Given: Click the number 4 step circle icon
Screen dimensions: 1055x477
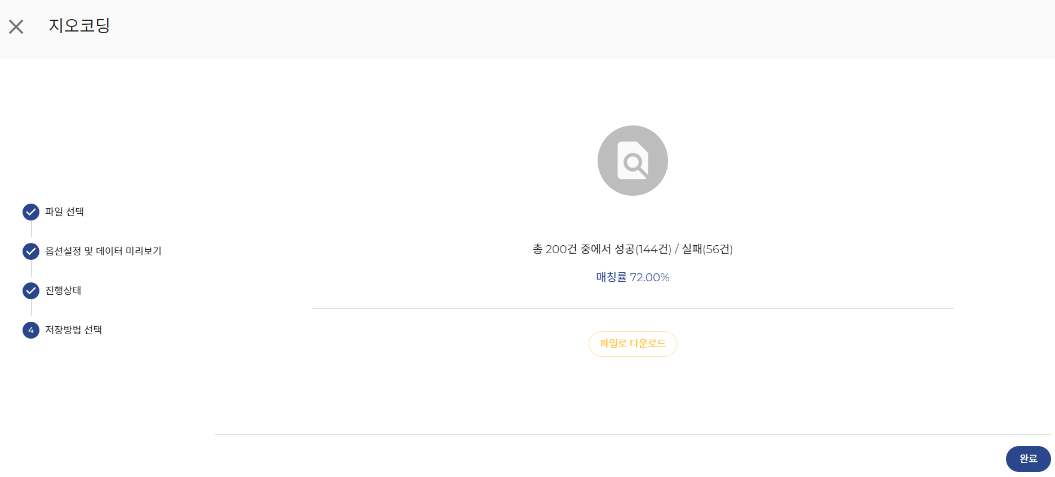Looking at the screenshot, I should [31, 330].
